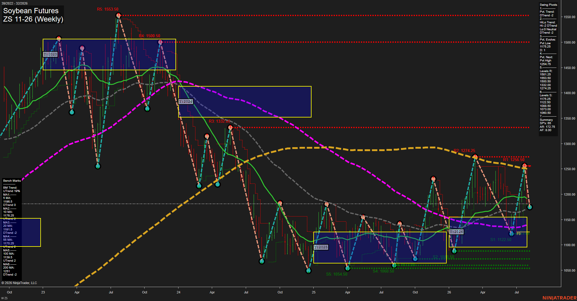Select the 1250.00 price axis label
Image resolution: width=577 pixels, height=301 pixels.
click(569, 169)
